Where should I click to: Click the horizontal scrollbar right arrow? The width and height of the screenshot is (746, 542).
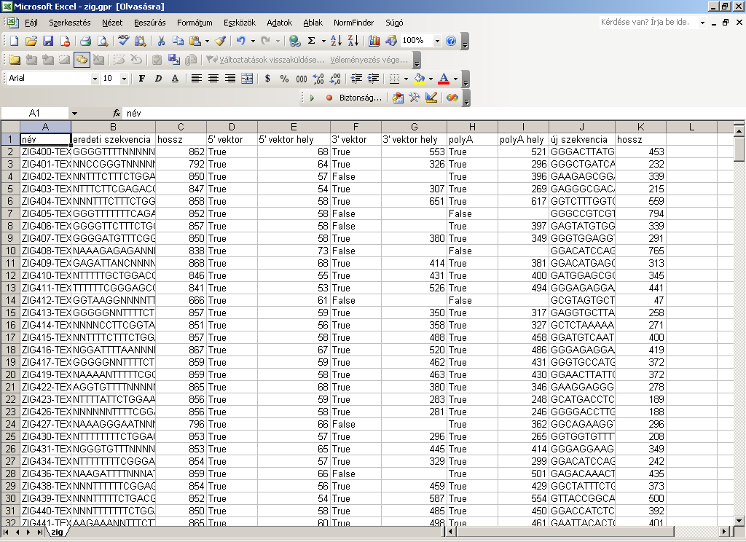tap(725, 532)
